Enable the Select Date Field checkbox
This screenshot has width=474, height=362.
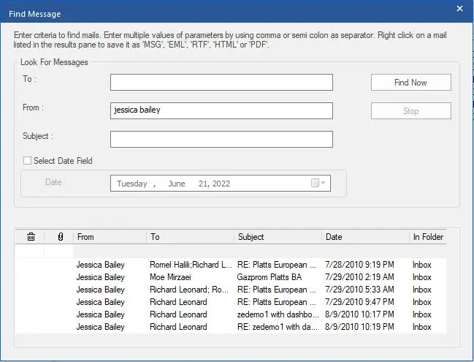(x=27, y=161)
